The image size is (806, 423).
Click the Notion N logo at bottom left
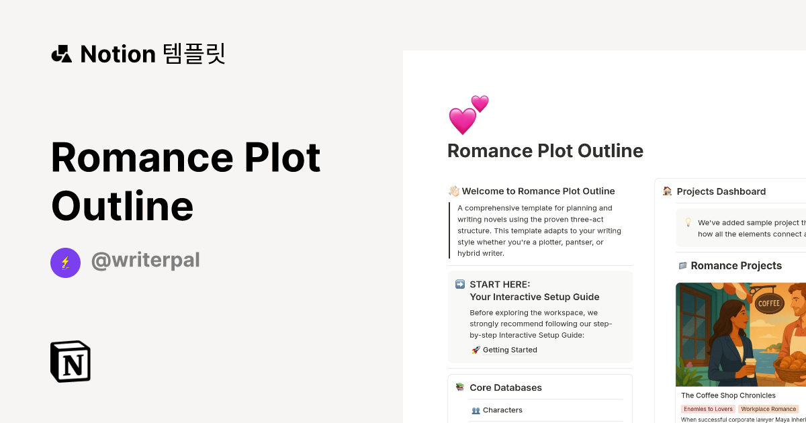70,361
